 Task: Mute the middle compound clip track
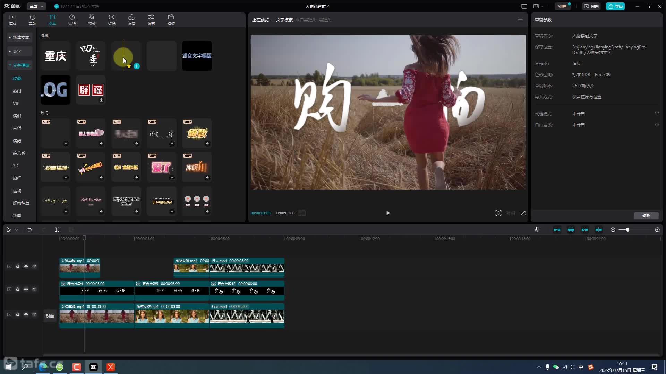click(34, 289)
